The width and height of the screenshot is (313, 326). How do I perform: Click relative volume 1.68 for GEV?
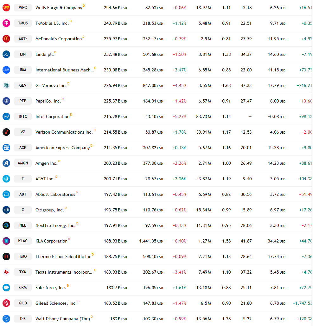pyautogui.click(x=227, y=85)
